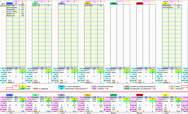
Task: Select pass rate value 55,17 in lower block 33
Action: pyautogui.click(x=42, y=97)
